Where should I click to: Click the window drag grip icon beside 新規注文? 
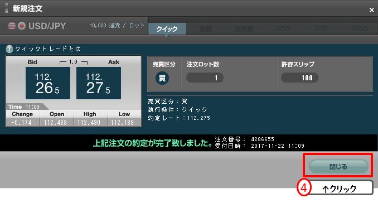(7, 8)
